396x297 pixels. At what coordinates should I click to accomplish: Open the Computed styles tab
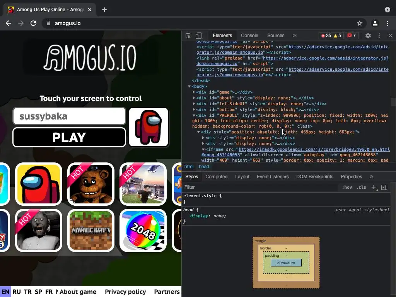(x=217, y=177)
